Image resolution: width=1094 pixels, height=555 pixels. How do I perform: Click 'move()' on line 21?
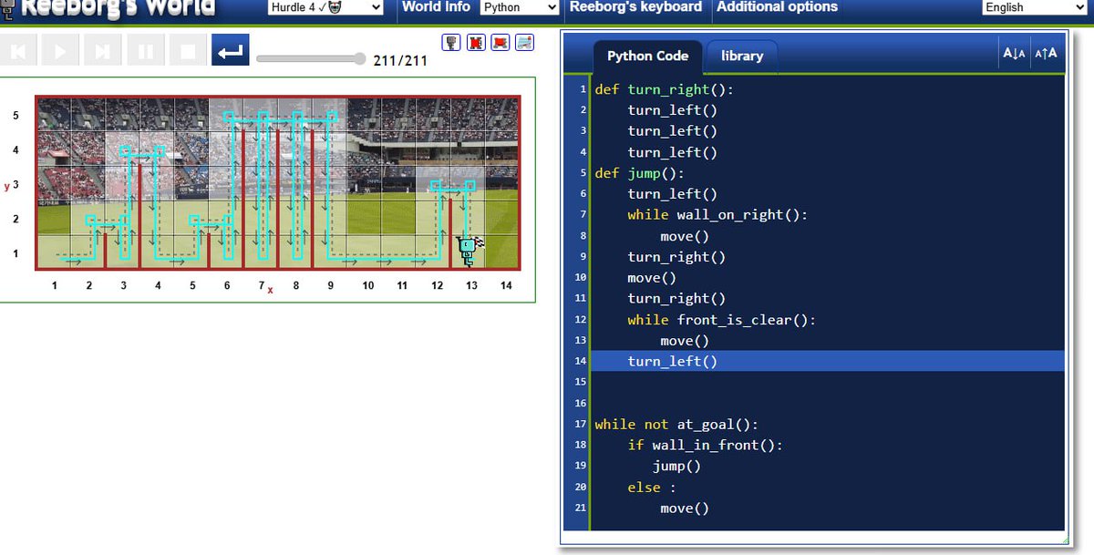tap(685, 509)
